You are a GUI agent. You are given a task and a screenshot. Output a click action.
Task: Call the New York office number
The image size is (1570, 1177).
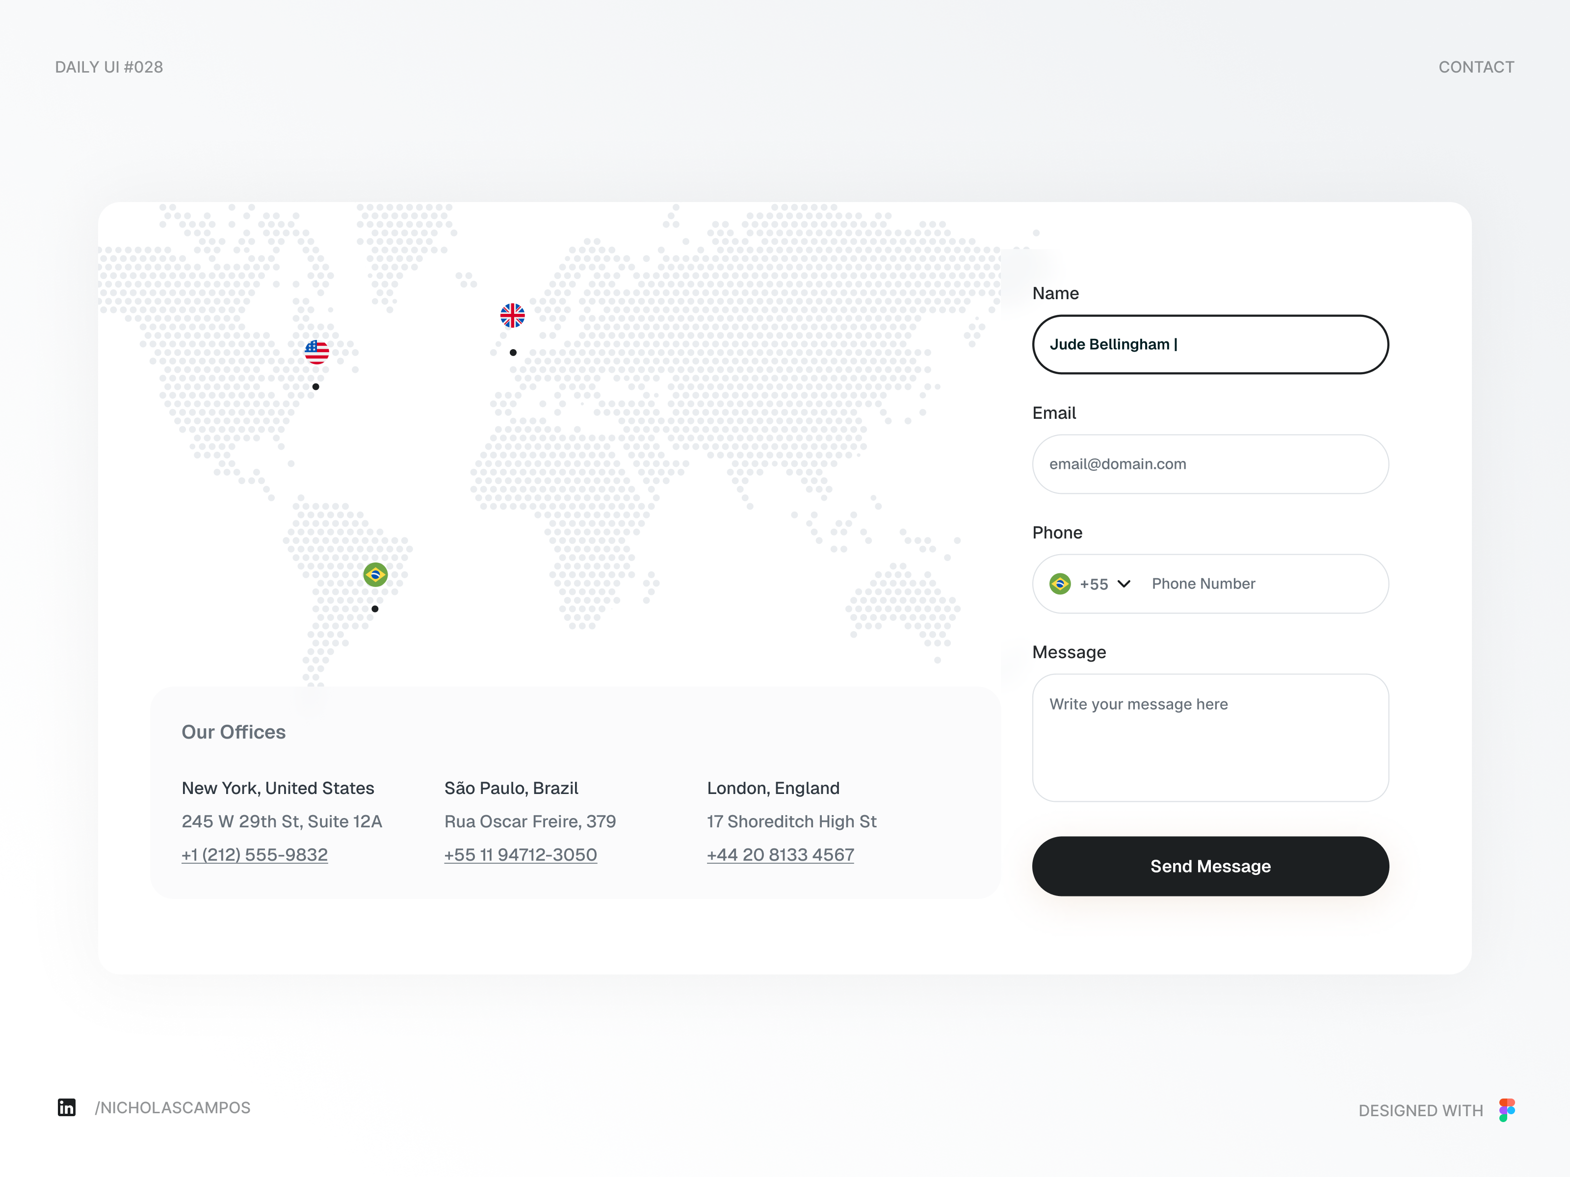coord(255,855)
